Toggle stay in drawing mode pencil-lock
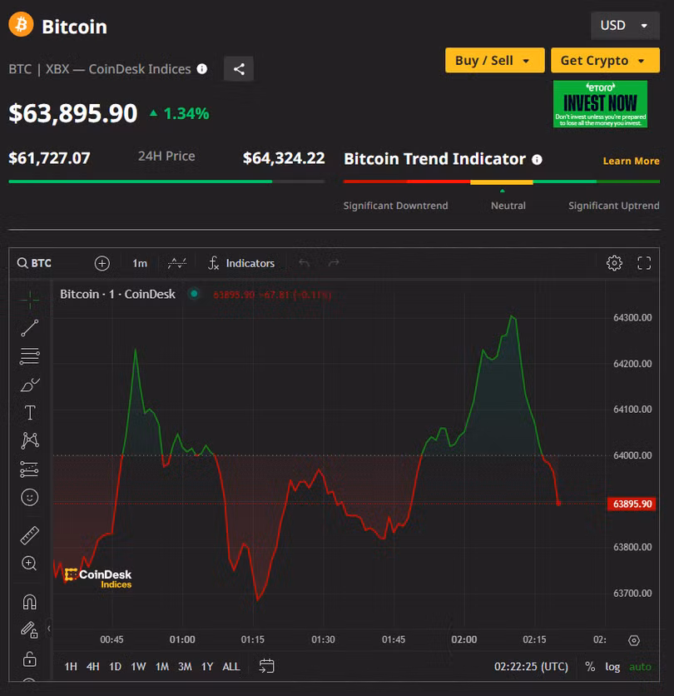Viewport: 674px width, 696px height. (x=30, y=630)
